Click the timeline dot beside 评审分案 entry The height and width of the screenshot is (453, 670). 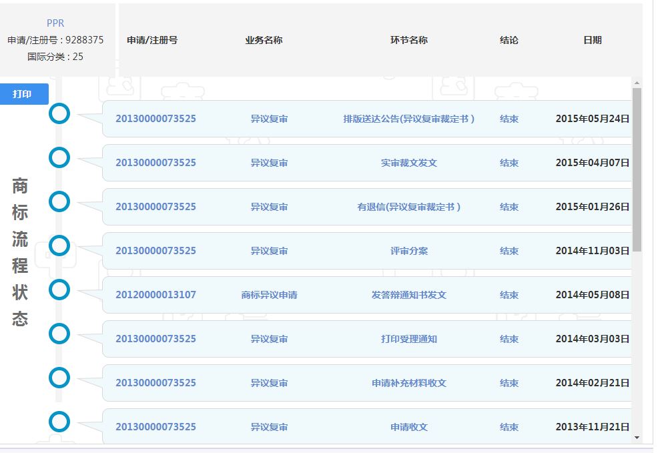[x=59, y=246]
